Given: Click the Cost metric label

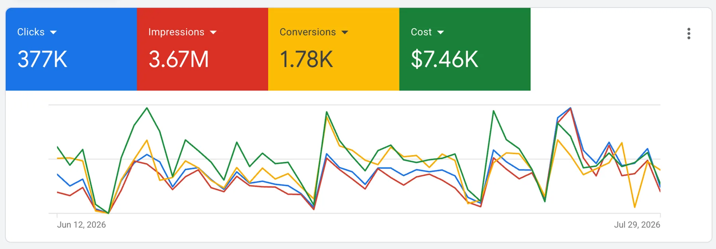Looking at the screenshot, I should click(x=421, y=32).
